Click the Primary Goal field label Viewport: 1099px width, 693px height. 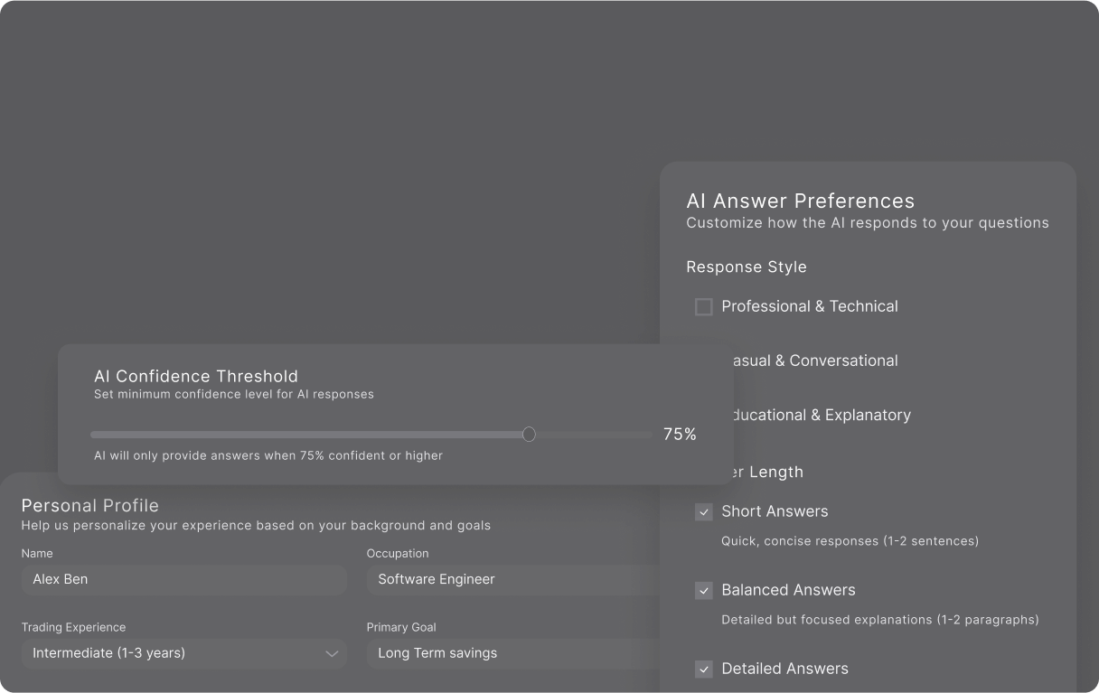tap(401, 627)
